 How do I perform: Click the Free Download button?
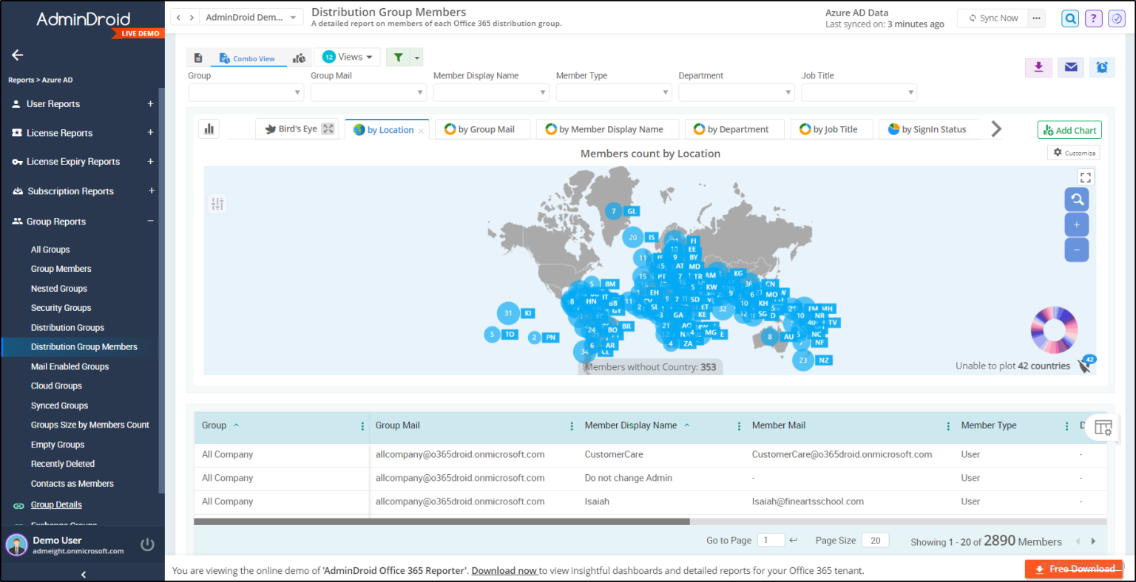pyautogui.click(x=1074, y=569)
